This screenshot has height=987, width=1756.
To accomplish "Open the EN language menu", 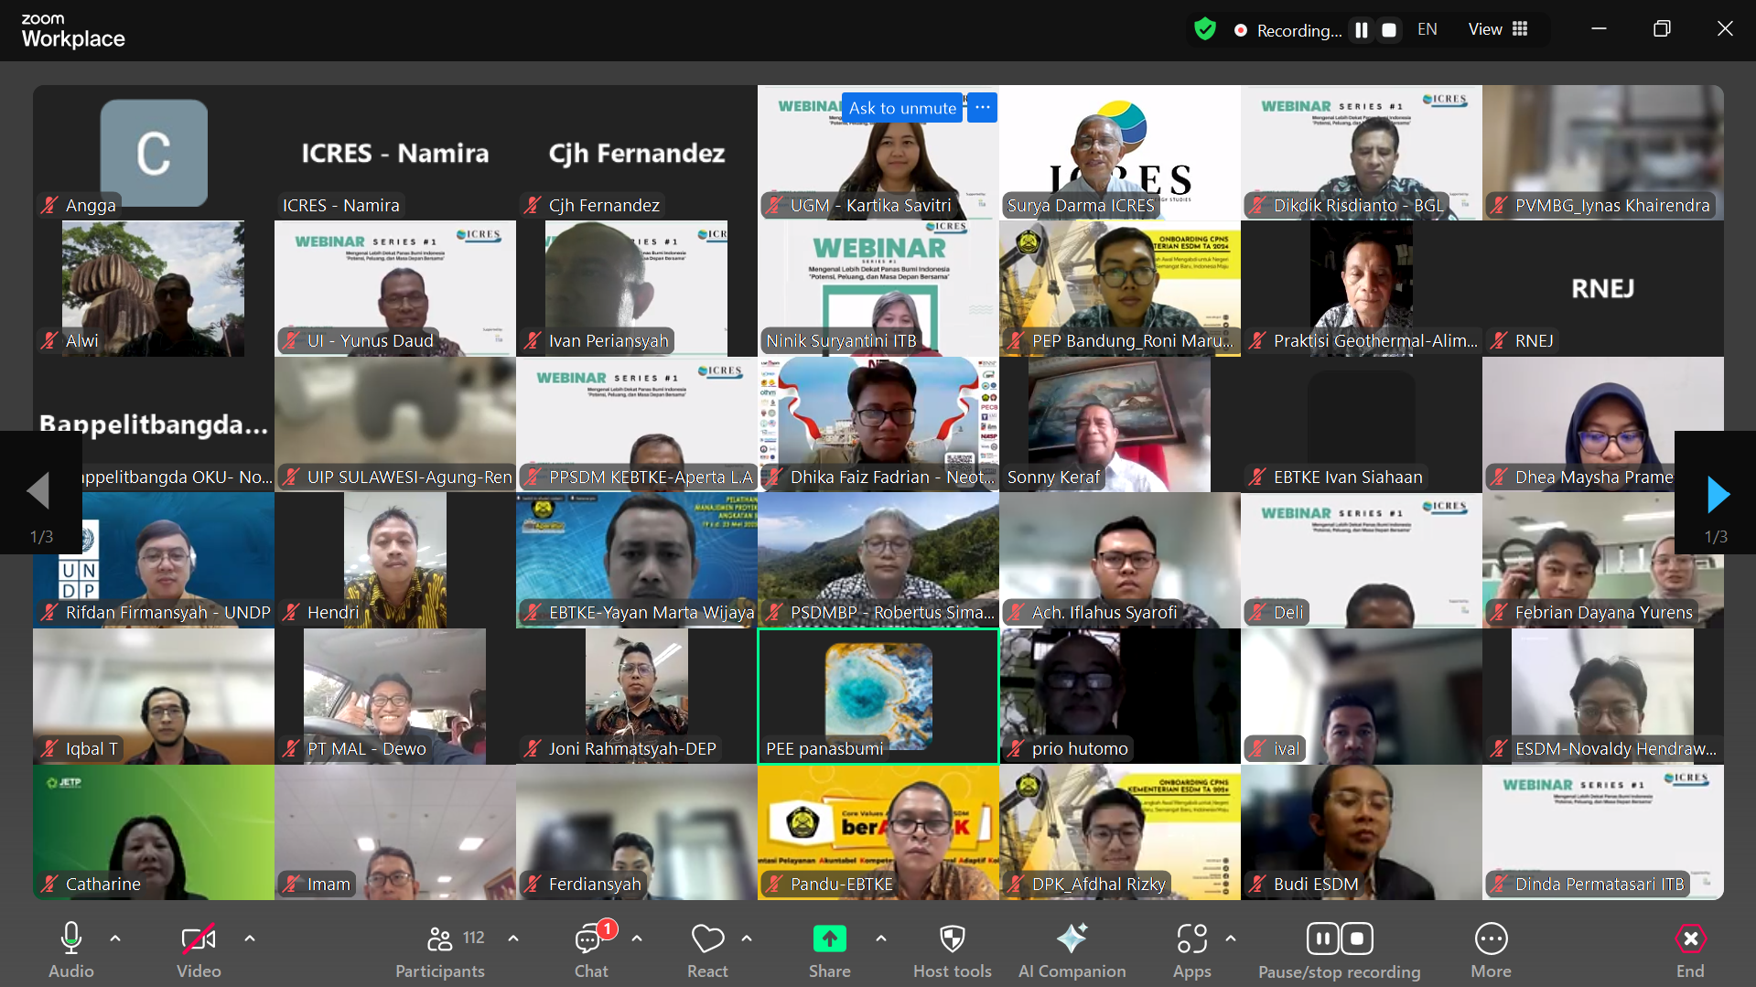I will pos(1427,29).
